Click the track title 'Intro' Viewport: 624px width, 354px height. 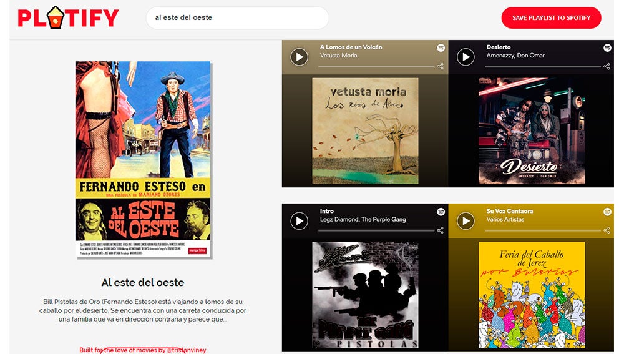(x=327, y=211)
